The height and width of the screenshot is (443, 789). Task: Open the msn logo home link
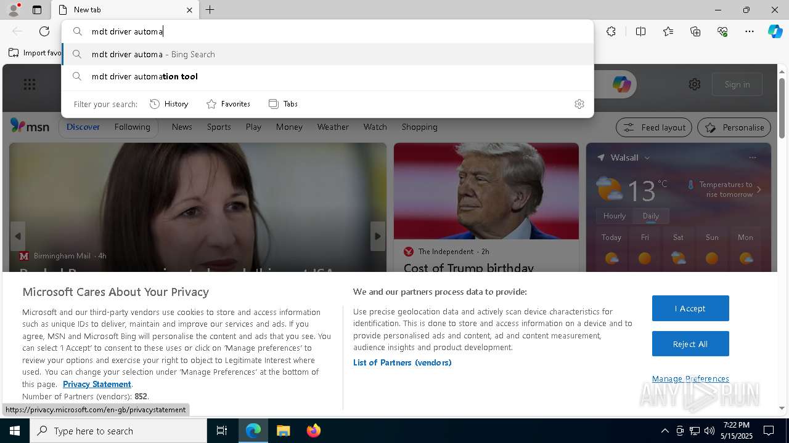30,126
